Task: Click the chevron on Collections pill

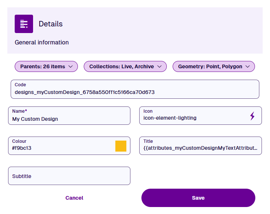Action: 159,66
